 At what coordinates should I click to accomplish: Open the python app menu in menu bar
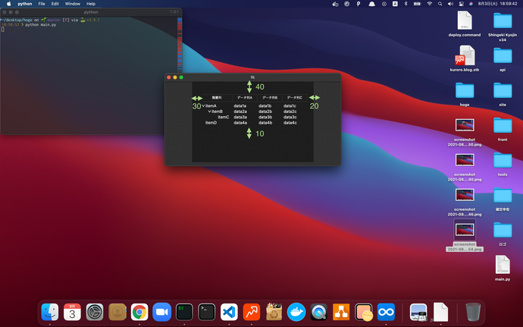tap(25, 4)
